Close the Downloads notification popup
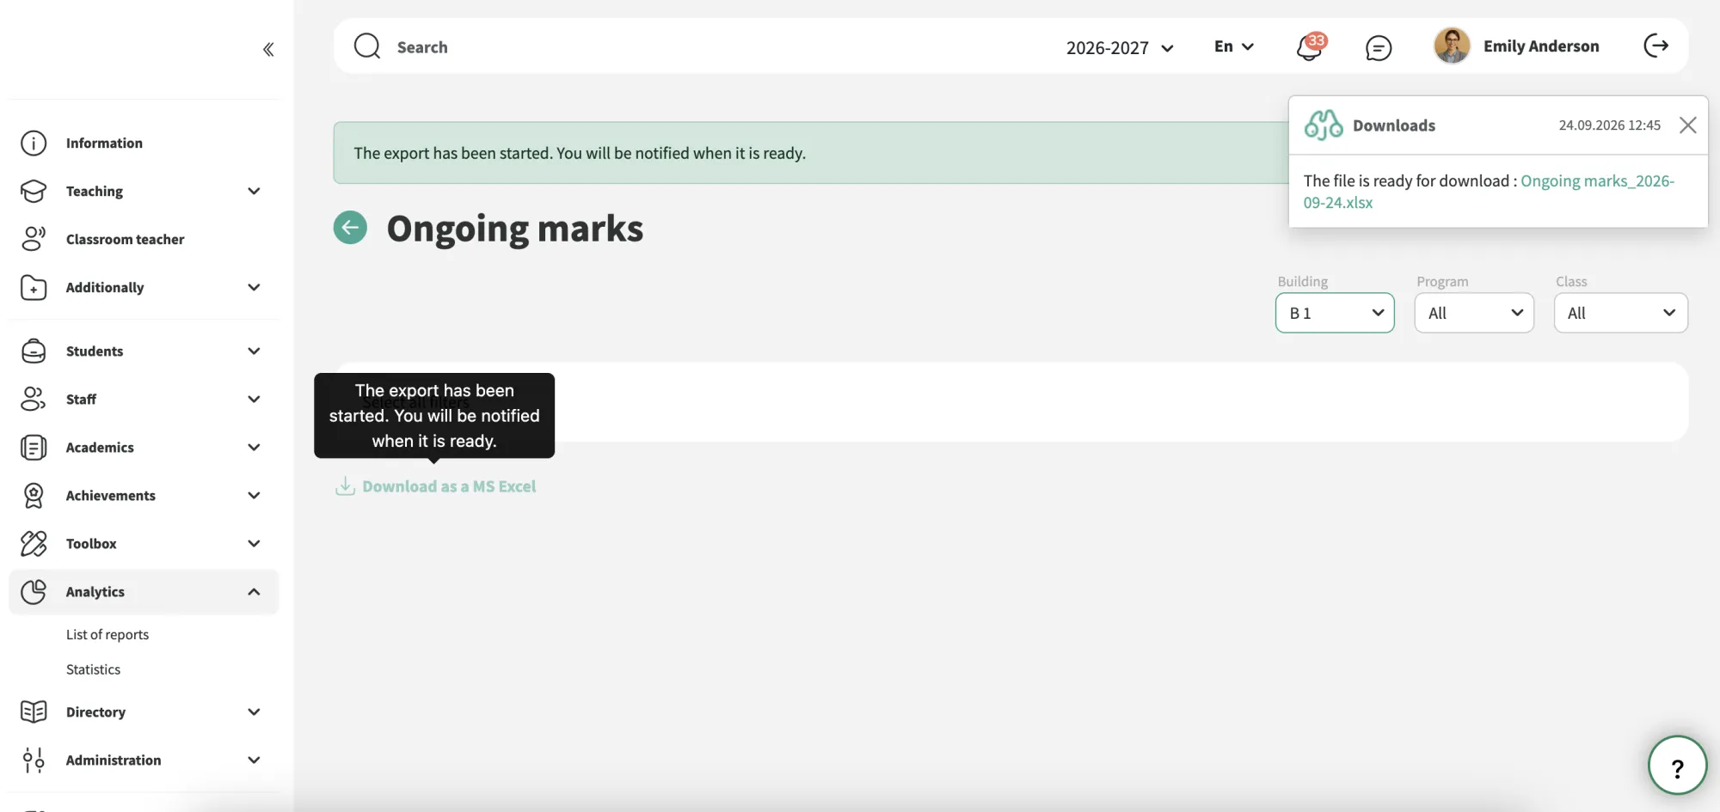The height and width of the screenshot is (812, 1720). (x=1687, y=125)
